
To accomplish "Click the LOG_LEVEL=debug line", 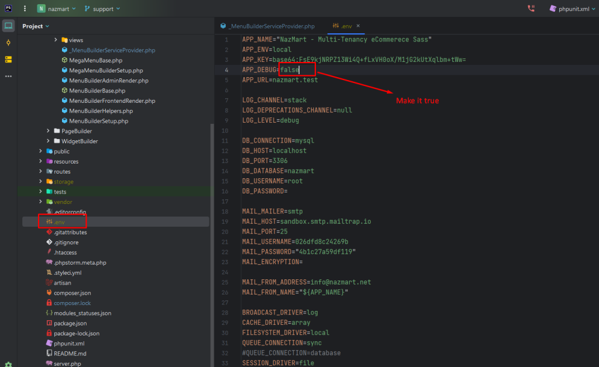I will pos(270,120).
